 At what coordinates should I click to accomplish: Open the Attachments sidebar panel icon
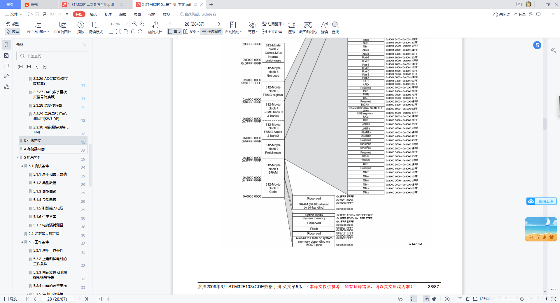[x=6, y=76]
